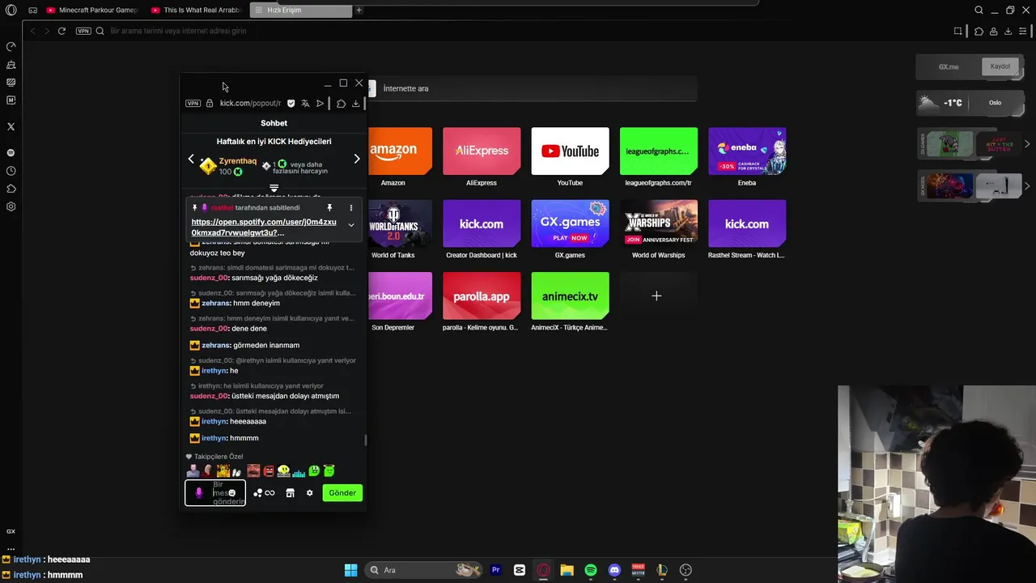Open the pinned Spotify link
The height and width of the screenshot is (583, 1036).
coord(264,228)
